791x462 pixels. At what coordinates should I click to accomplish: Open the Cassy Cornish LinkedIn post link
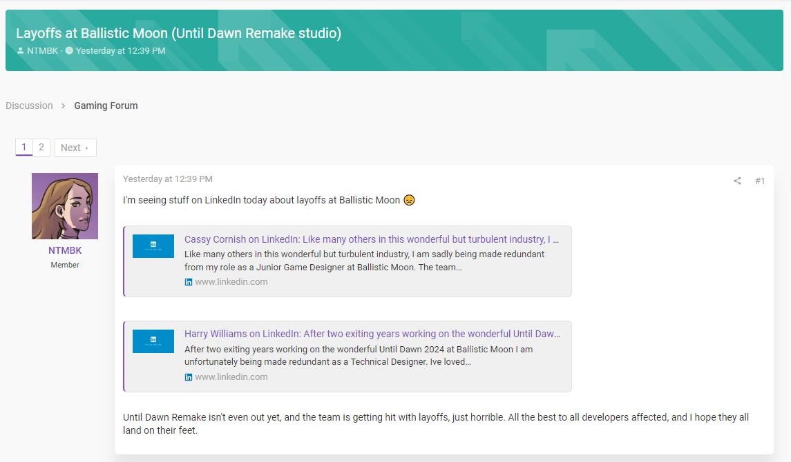[372, 239]
